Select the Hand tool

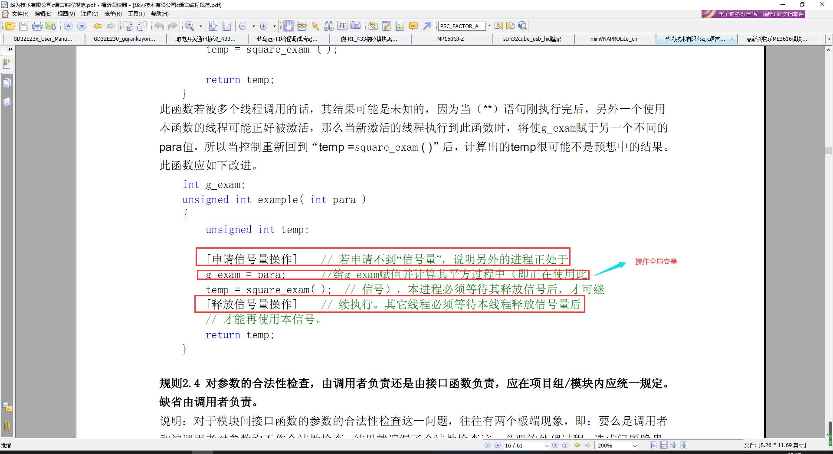[x=288, y=26]
